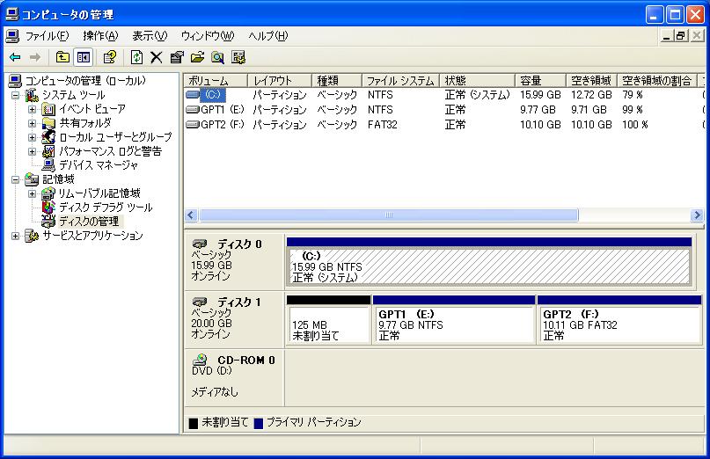Open properties toolbar icon
Screen dimensions: 710x459
coord(177,57)
